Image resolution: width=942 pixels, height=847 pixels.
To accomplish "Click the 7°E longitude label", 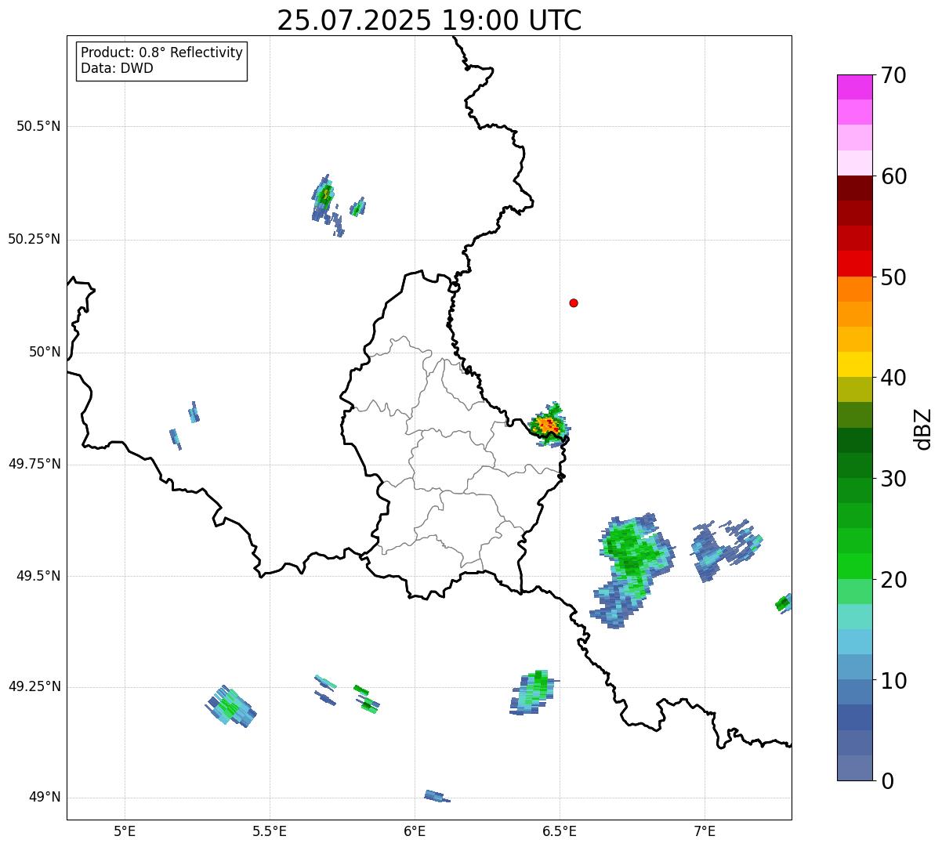I will point(705,831).
